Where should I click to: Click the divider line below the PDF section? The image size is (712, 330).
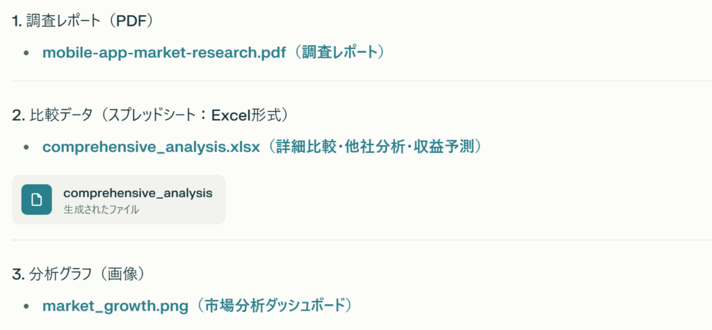click(x=356, y=81)
